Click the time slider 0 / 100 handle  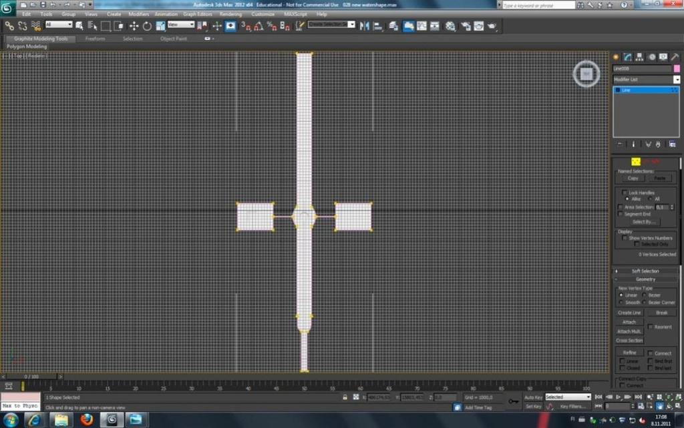pos(31,377)
